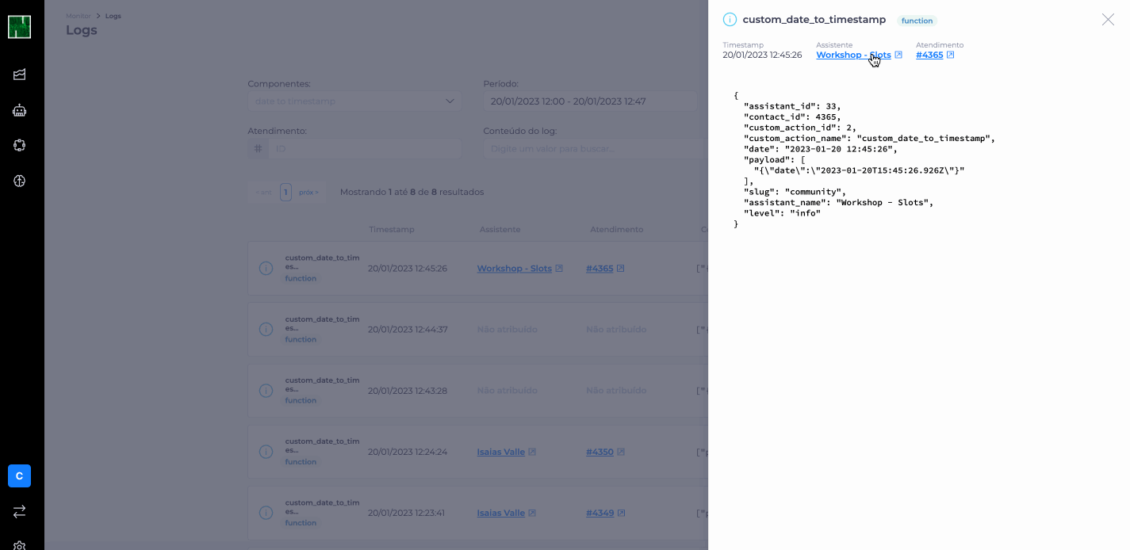Screen dimensions: 1130x550
Task: Click the Monitor breadcrumb link
Action: click(78, 16)
